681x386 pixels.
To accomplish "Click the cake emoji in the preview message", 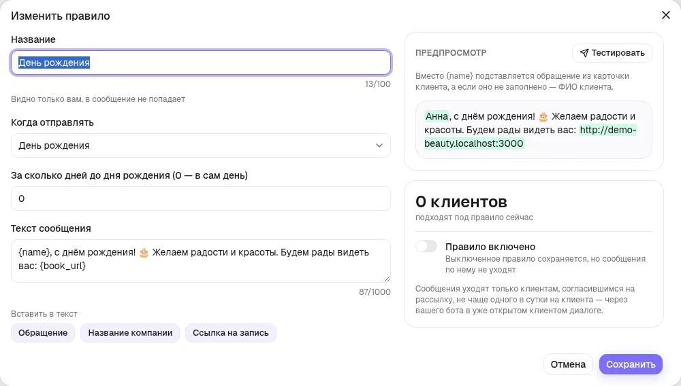I will (543, 116).
